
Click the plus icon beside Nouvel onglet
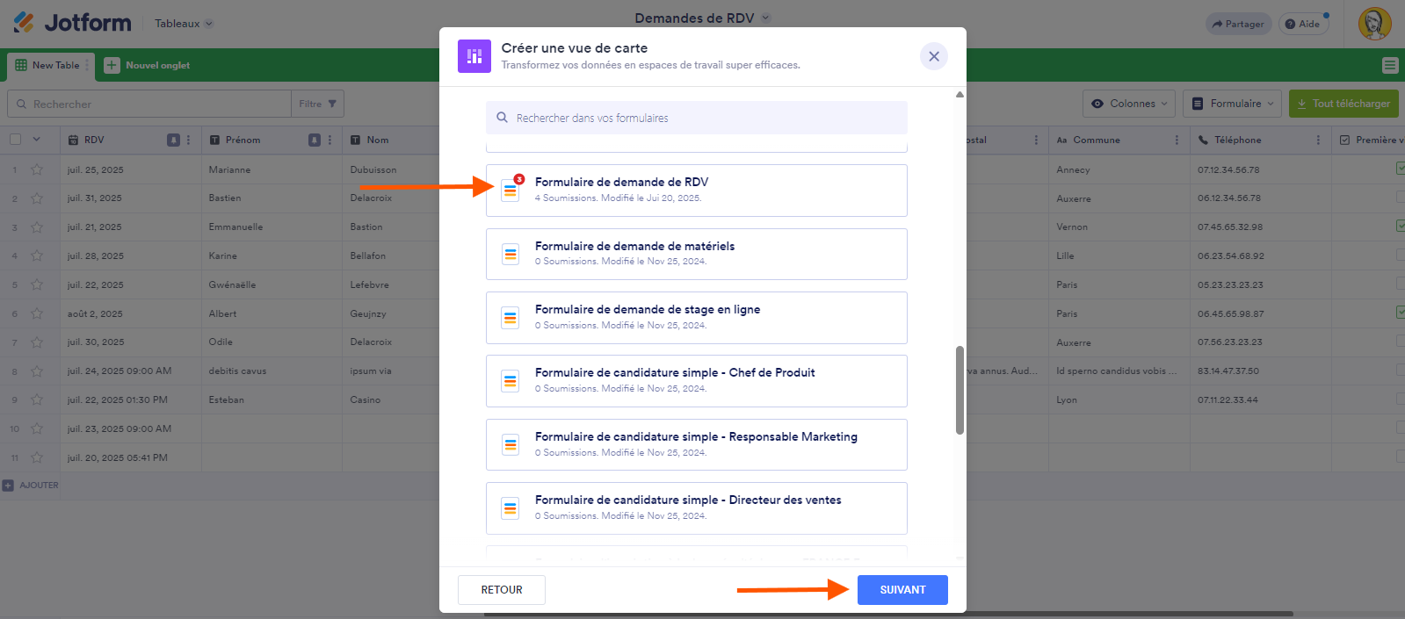point(112,65)
